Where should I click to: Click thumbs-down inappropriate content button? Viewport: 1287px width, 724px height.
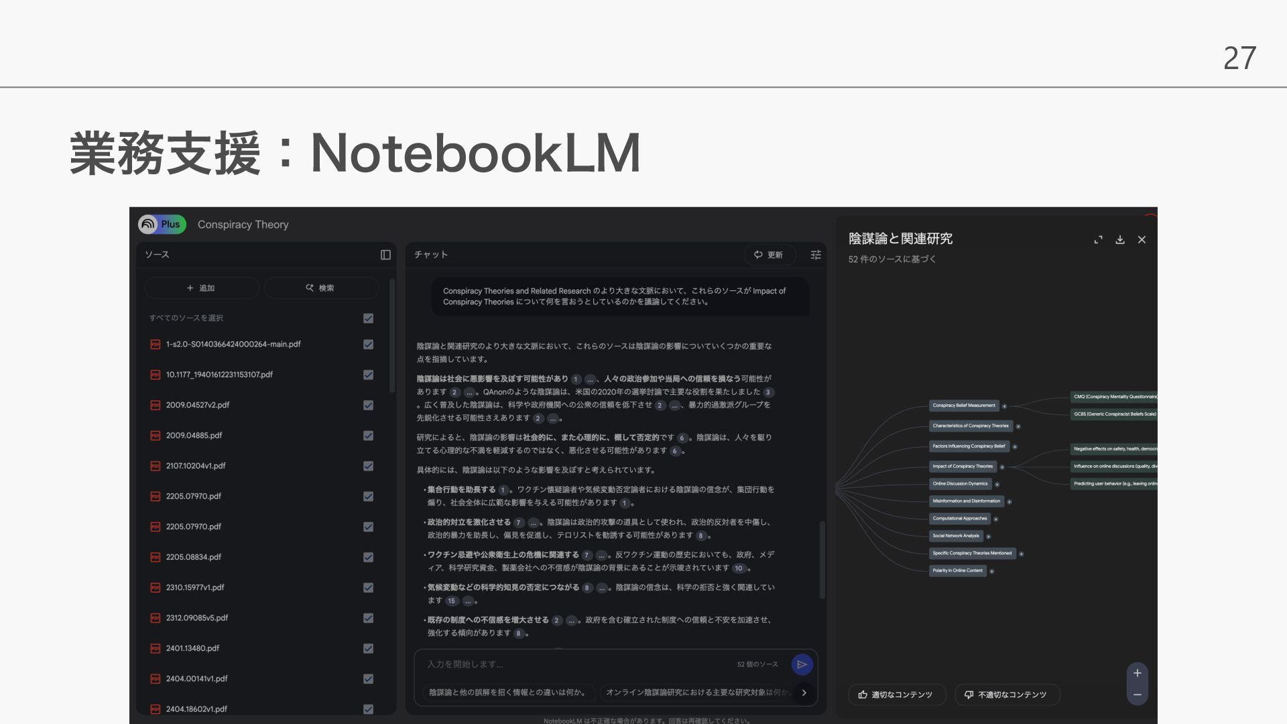1007,695
